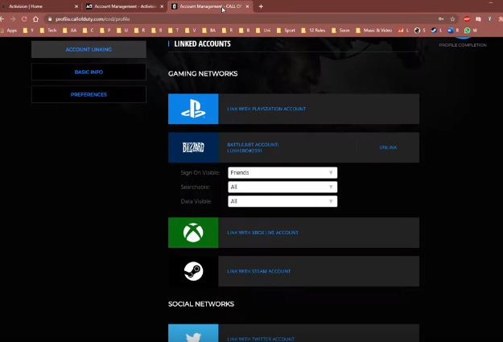
Task: Open the 12 Rules bookmarks folder
Action: pyautogui.click(x=313, y=31)
